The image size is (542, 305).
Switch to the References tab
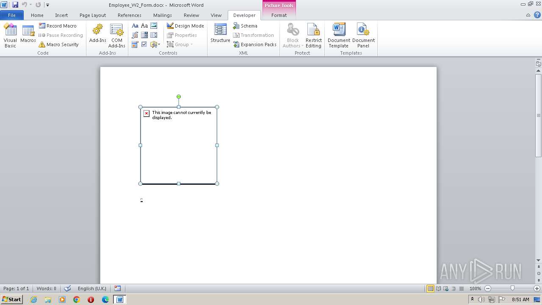pos(130,15)
